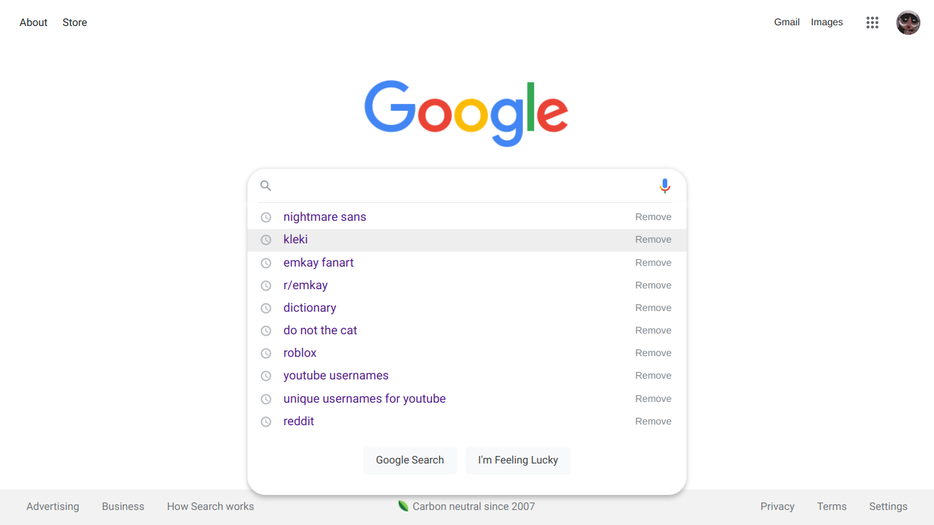Open your account profile picture
The image size is (934, 525).
(908, 22)
